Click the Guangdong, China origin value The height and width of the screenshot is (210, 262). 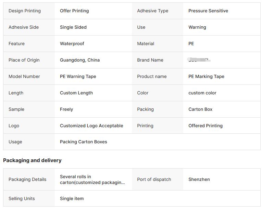80,60
